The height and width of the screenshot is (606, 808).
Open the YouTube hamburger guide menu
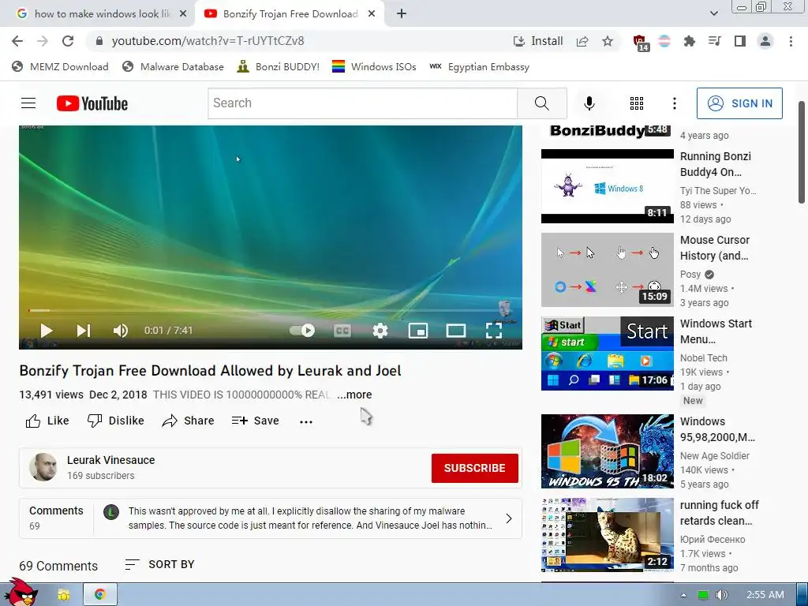(28, 103)
